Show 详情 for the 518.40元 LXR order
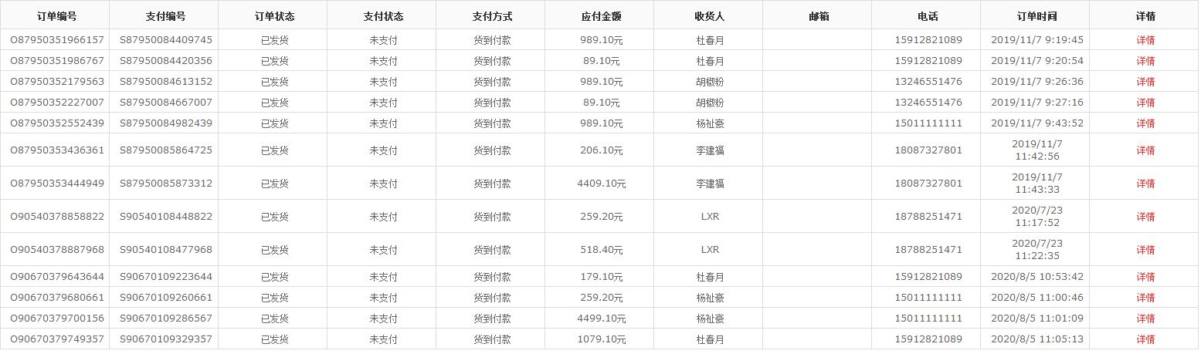1201x364 pixels. [x=1145, y=250]
